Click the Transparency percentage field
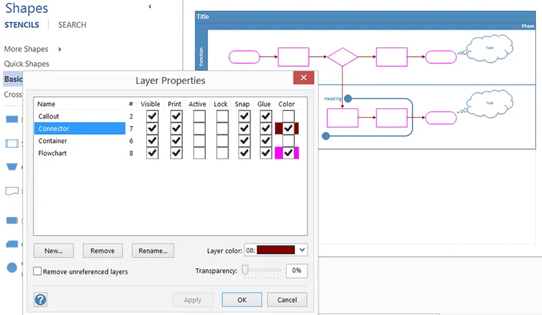542x315 pixels. click(297, 270)
